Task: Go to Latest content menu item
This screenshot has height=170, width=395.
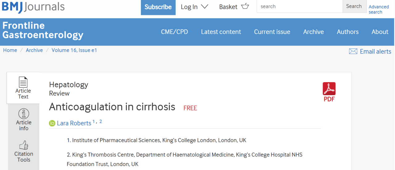Action: [x=221, y=32]
